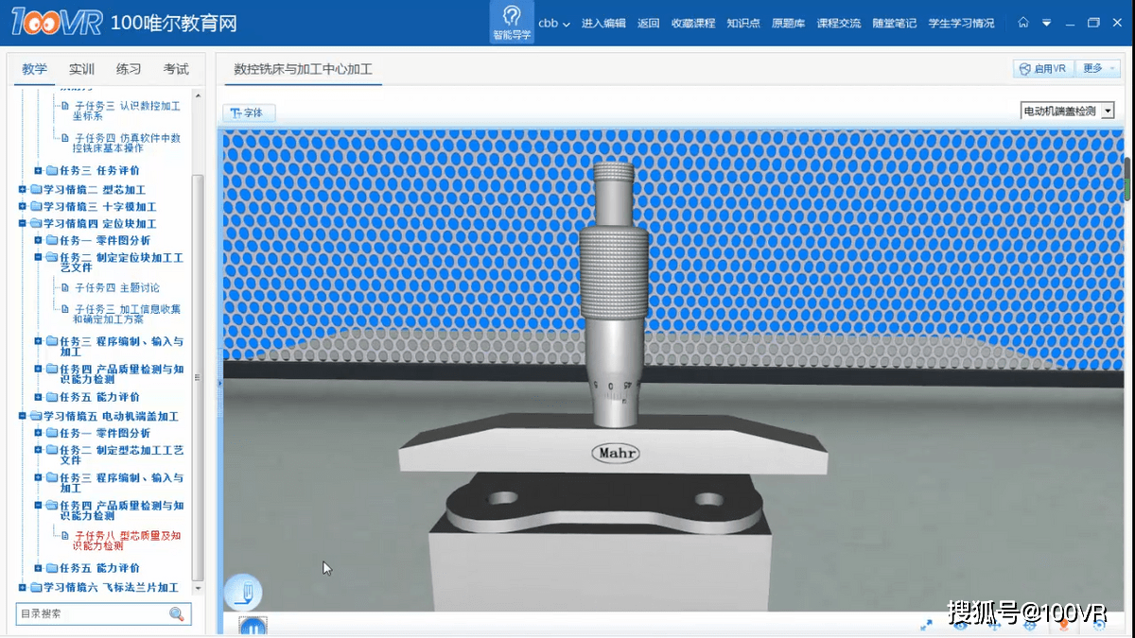Expand 学习情境六 飞标法兰片加工 folder
The width and height of the screenshot is (1135, 638).
tap(23, 588)
